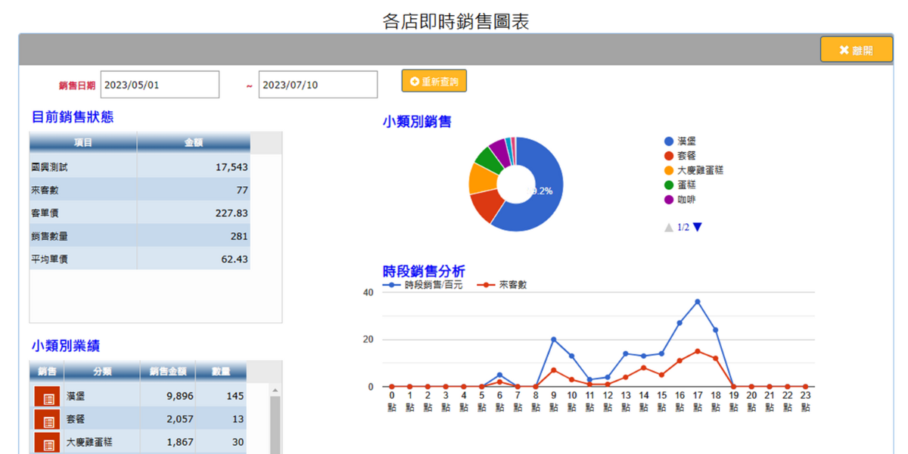Click the 大慶雞蛋糕 orange legend dot
Image resolution: width=908 pixels, height=454 pixels.
(669, 171)
